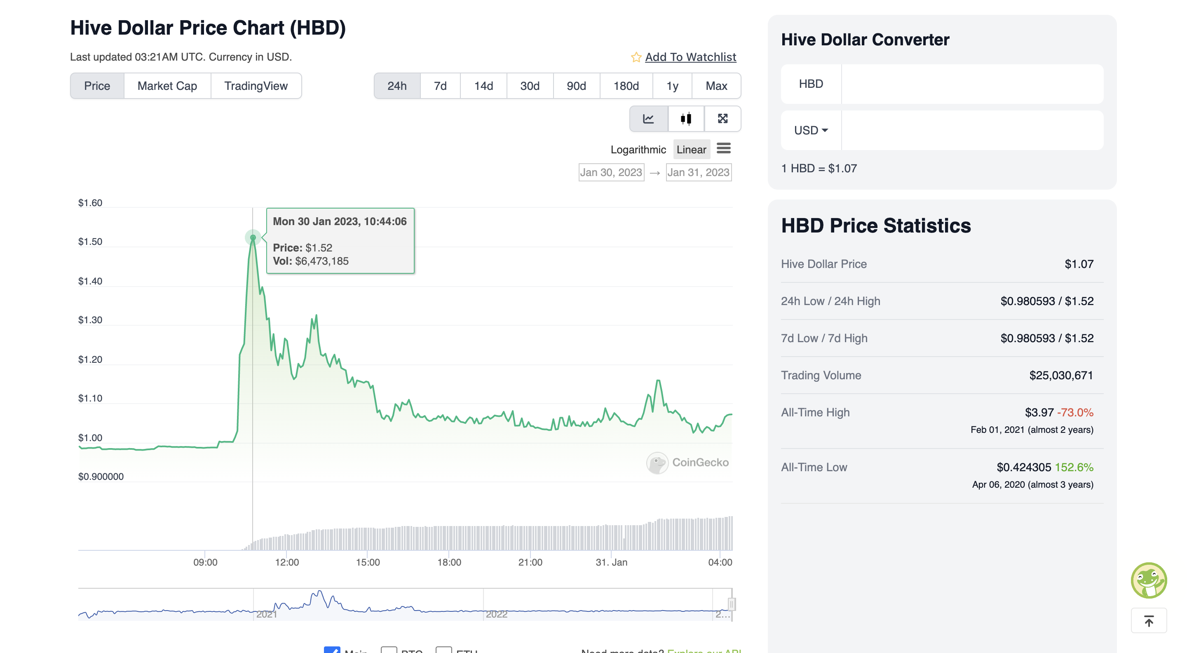The image size is (1187, 653).
Task: Click the HBD amount input field
Action: (972, 84)
